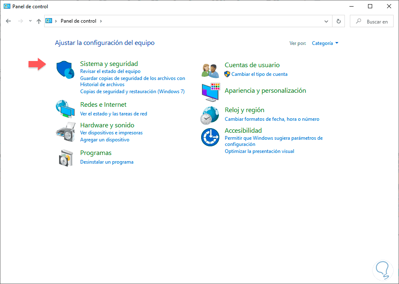This screenshot has width=399, height=284.
Task: Open the Cuentas de usuario people icon
Action: (x=210, y=70)
